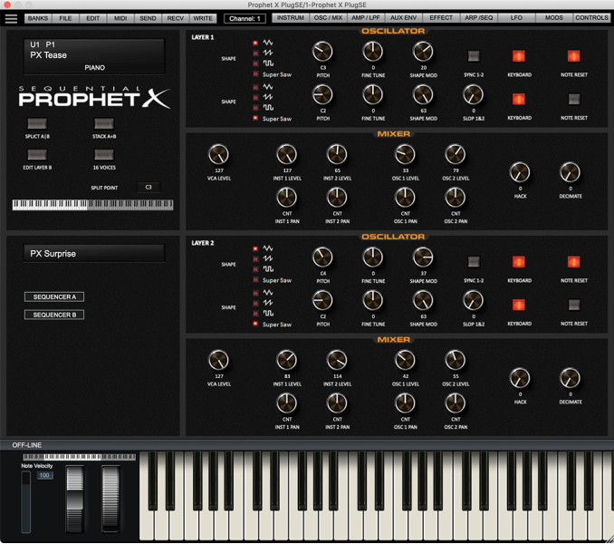Click Layer 1 mixer VCA Level knob
The height and width of the screenshot is (544, 614).
[218, 154]
